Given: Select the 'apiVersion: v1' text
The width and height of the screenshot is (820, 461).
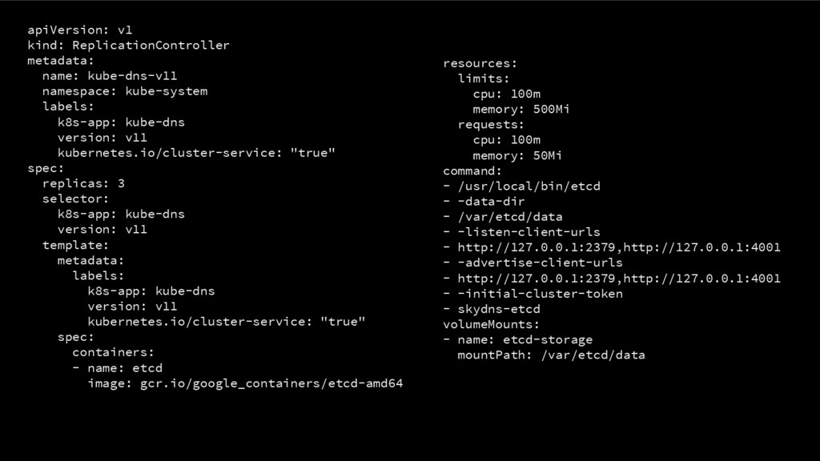Looking at the screenshot, I should pos(79,30).
